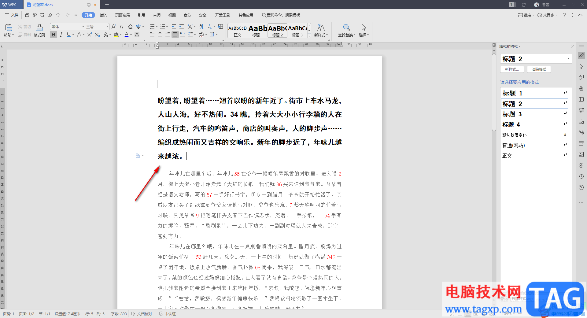The image size is (587, 318).
Task: Click the image icon in the right sidebar
Action: [581, 154]
